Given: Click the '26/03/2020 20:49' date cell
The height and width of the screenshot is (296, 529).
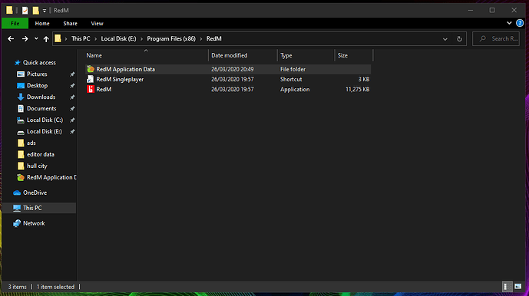Looking at the screenshot, I should click(233, 69).
